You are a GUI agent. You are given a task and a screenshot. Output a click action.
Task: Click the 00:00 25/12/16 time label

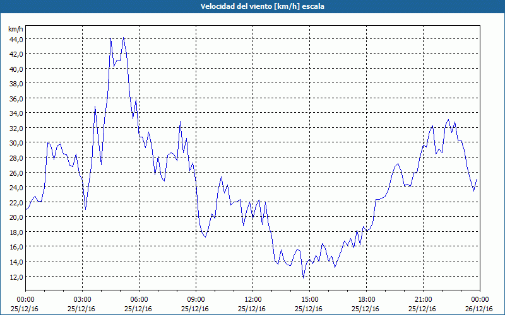[x=25, y=304]
